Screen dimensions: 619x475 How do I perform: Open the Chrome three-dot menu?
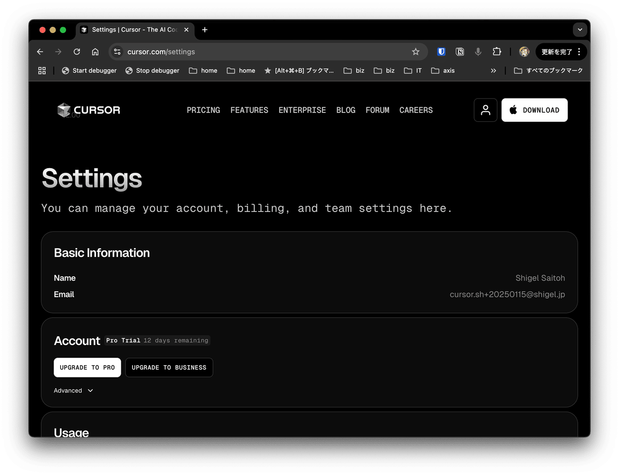(x=579, y=52)
